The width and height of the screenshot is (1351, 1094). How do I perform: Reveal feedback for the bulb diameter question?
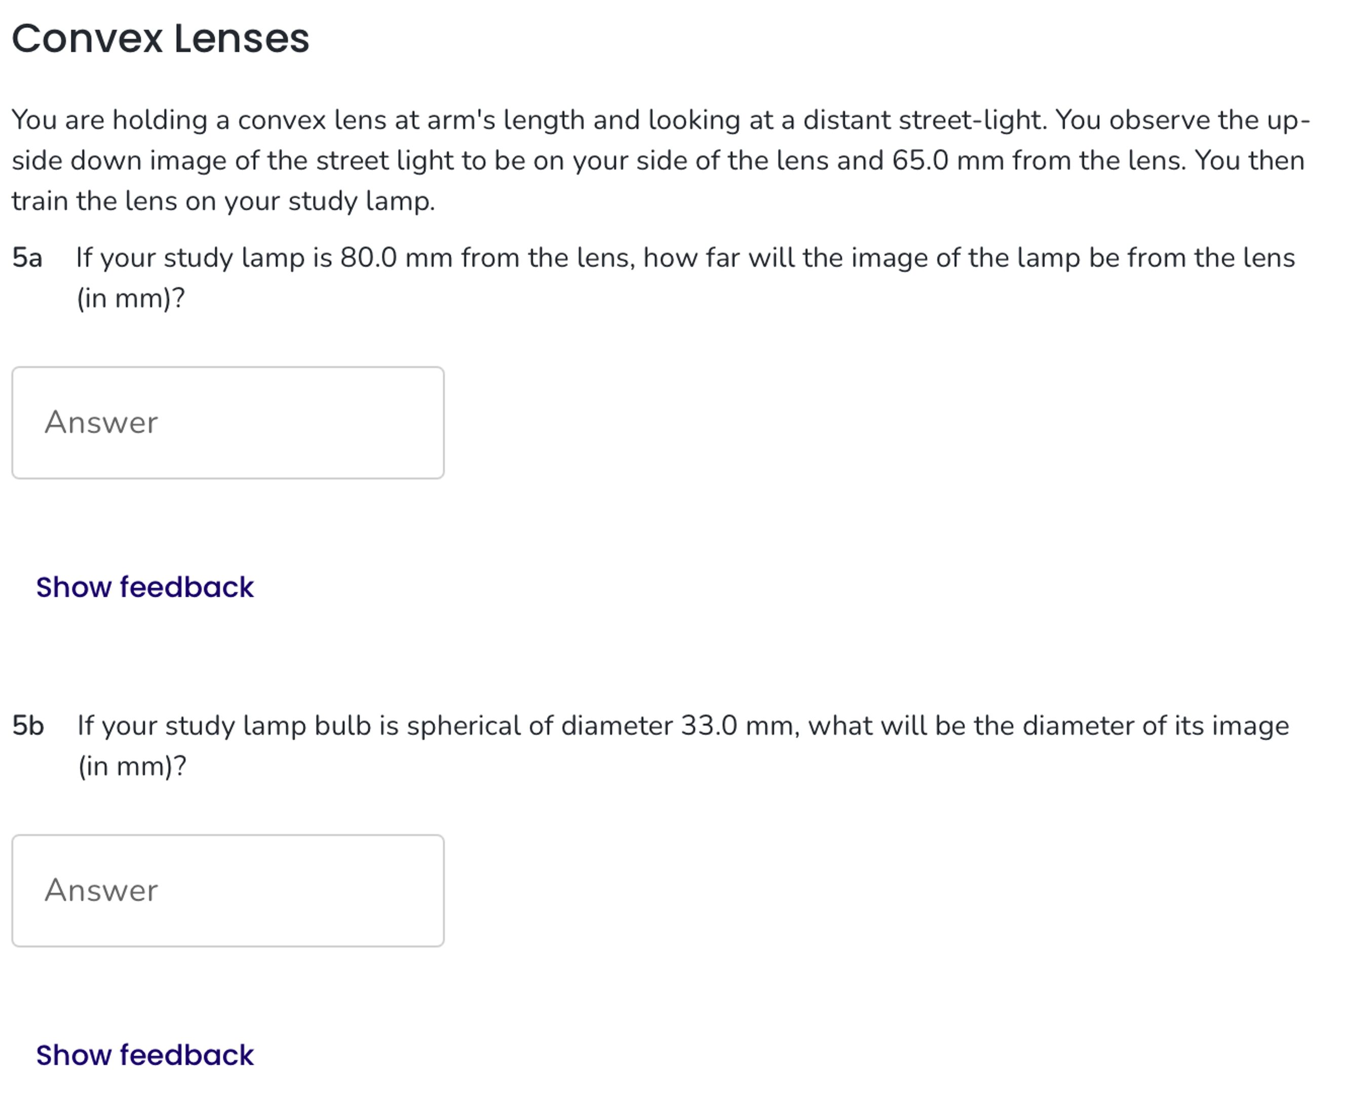[x=145, y=1056]
